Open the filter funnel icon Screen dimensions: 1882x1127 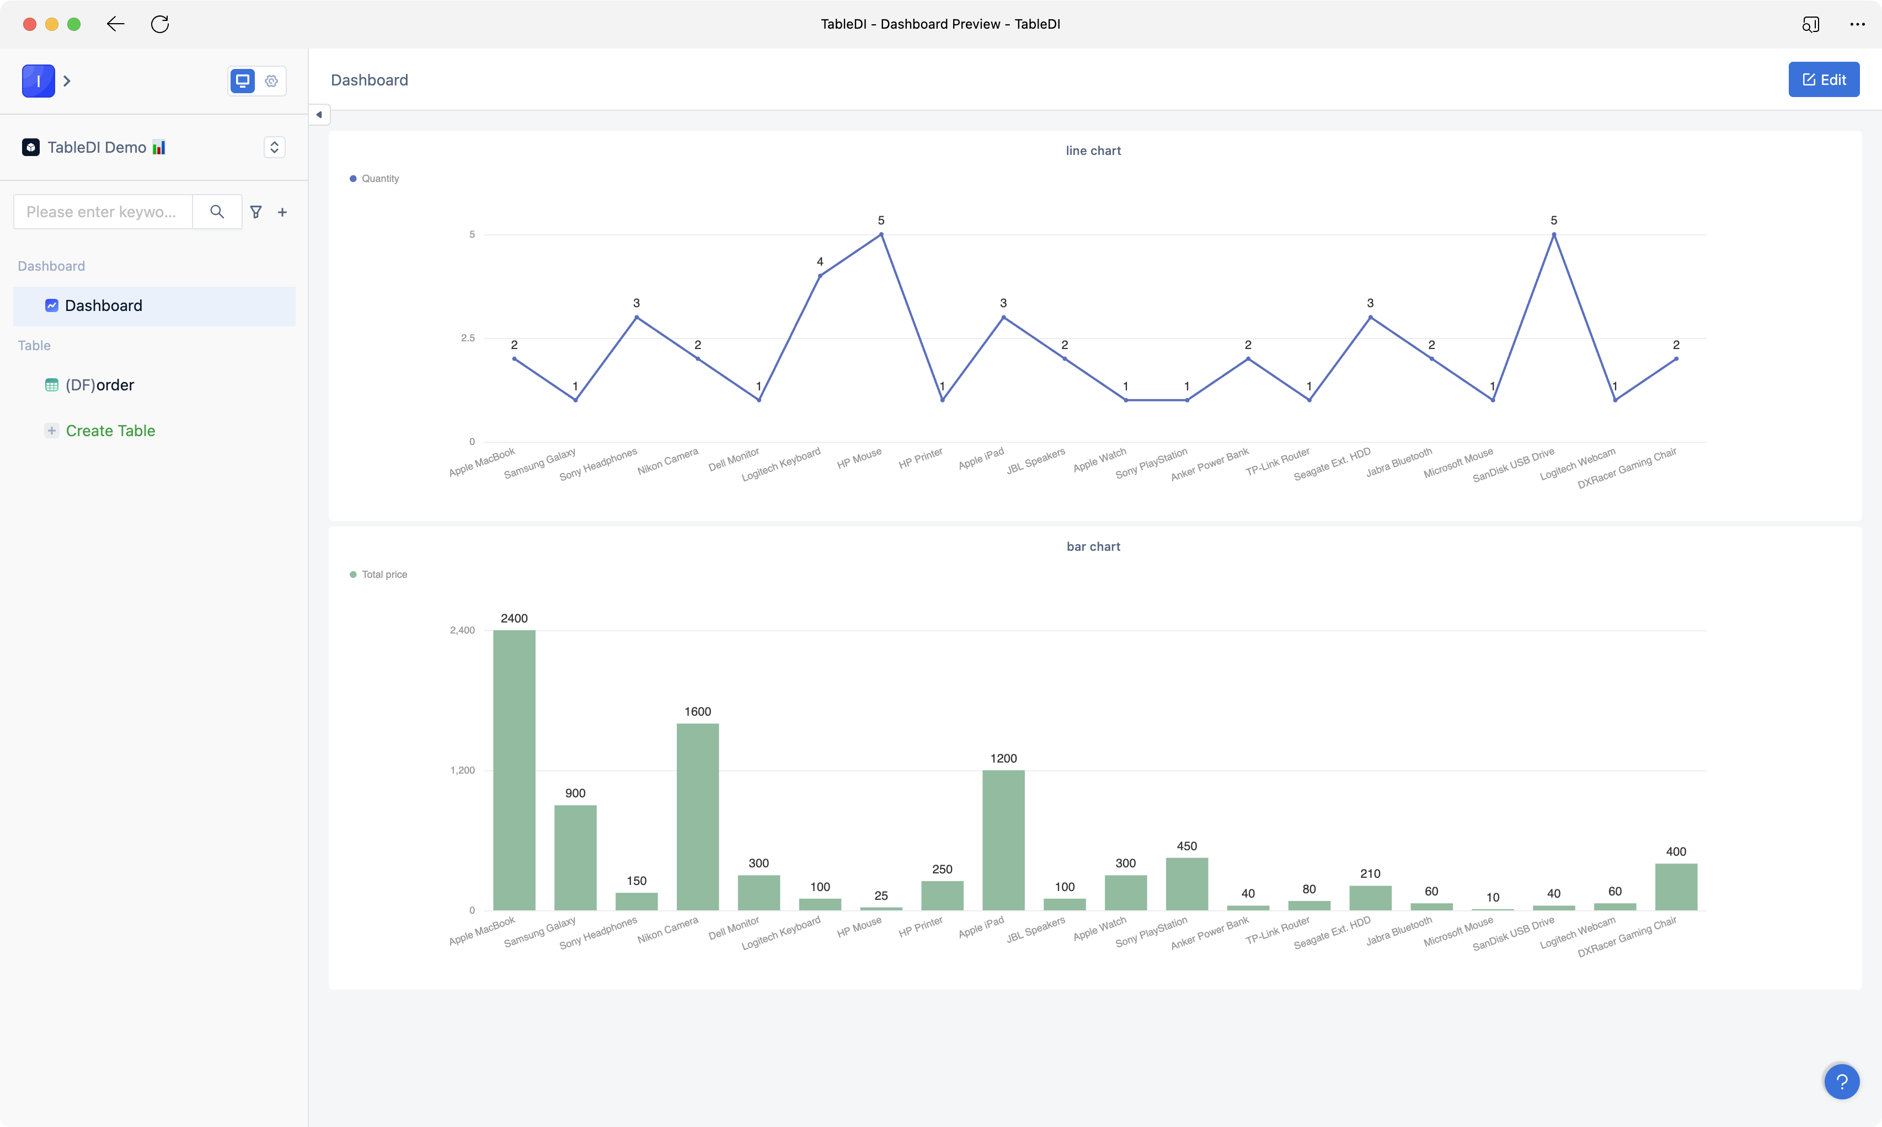[x=256, y=212]
